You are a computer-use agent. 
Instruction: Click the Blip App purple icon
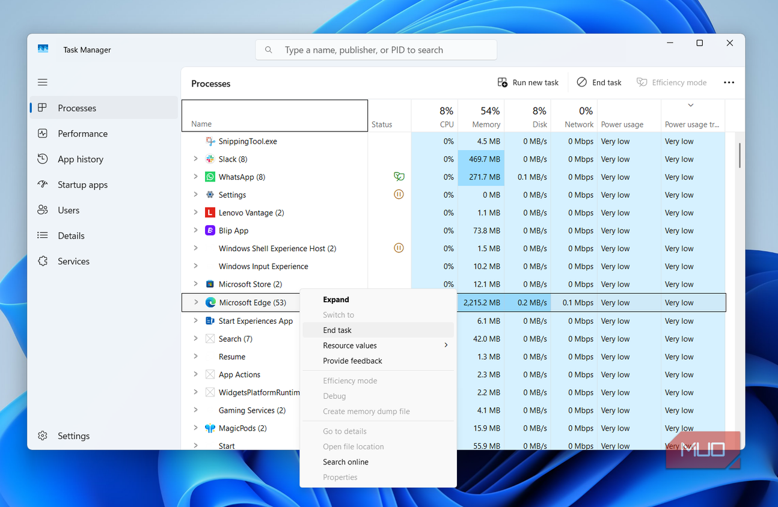click(210, 231)
